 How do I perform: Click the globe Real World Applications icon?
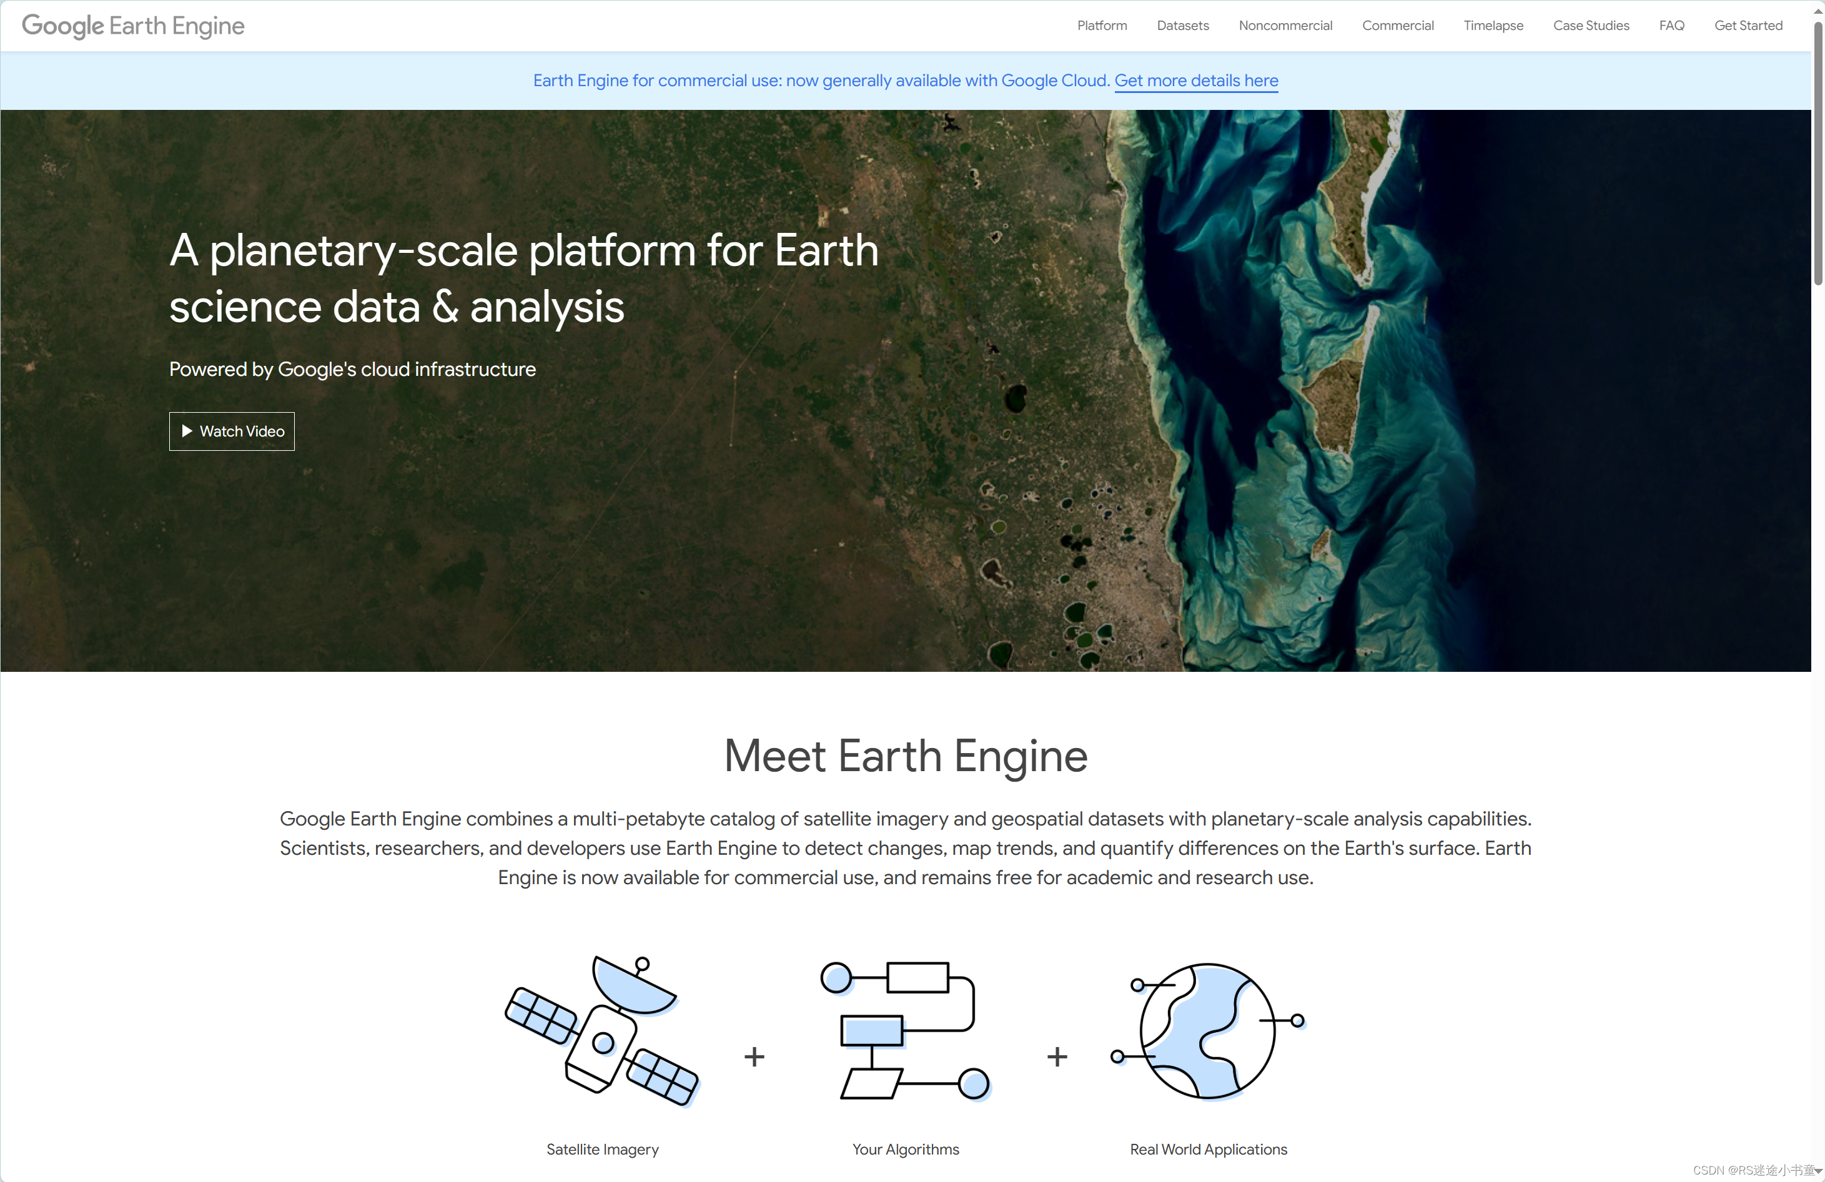1208,1031
